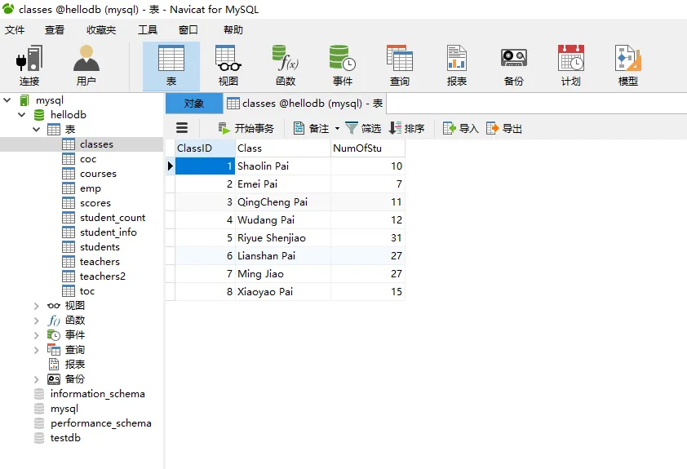Collapse the mysql connection node

pos(7,100)
